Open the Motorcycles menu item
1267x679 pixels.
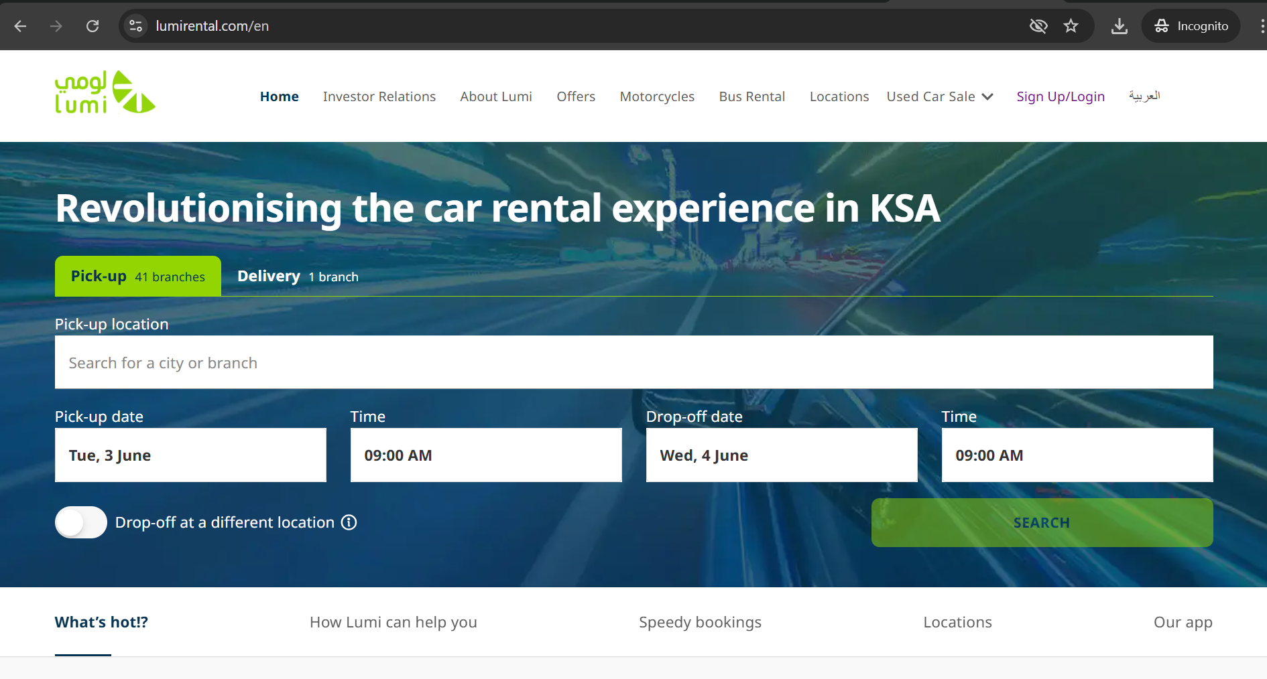(x=657, y=96)
